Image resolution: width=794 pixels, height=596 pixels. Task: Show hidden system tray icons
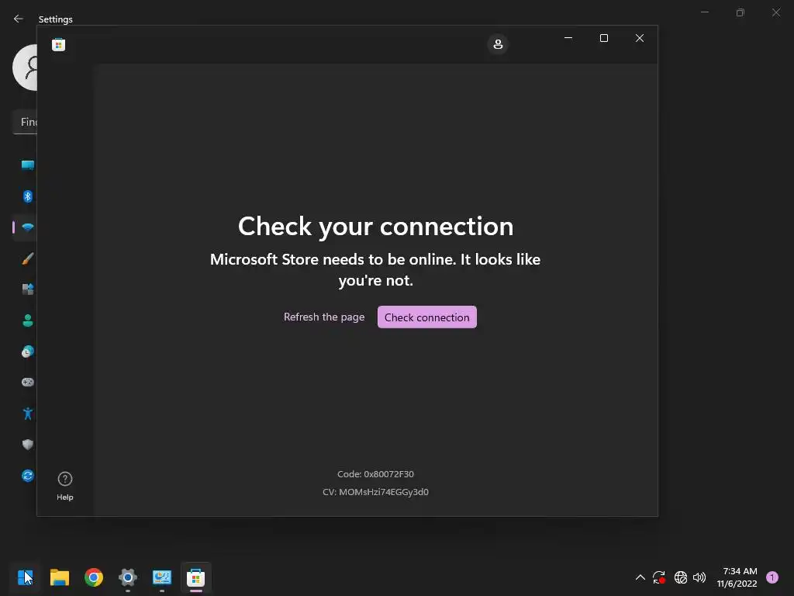click(x=640, y=577)
